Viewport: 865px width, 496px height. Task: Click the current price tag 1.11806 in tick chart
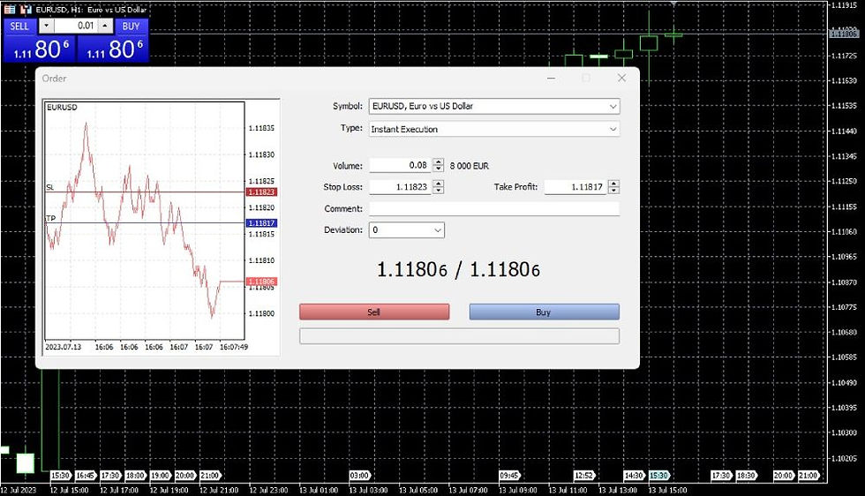click(x=261, y=282)
